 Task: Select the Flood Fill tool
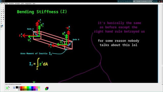coord(2,14)
